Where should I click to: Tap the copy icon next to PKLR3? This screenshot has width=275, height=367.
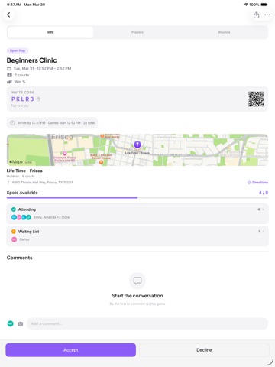click(38, 99)
